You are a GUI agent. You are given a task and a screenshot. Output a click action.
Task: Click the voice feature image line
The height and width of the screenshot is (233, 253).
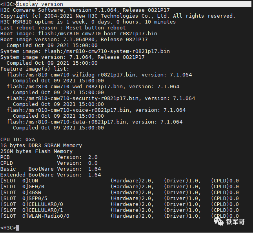(x=96, y=110)
